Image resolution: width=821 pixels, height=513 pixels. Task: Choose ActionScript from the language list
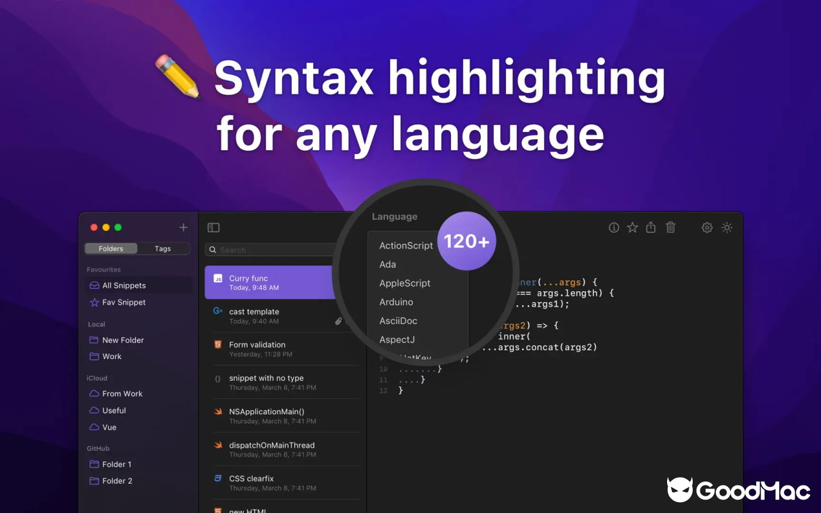(x=406, y=246)
